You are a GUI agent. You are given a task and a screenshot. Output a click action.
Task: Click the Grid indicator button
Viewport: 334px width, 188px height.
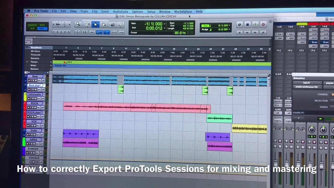tap(206, 25)
